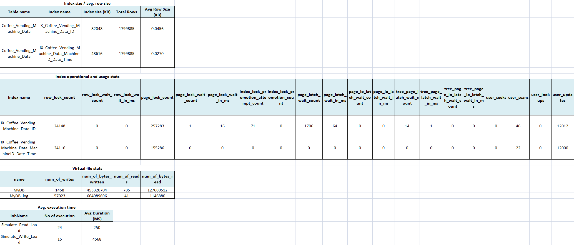574x245 pixels.
Task: Select the index size value 82048
Action: [x=97, y=29]
